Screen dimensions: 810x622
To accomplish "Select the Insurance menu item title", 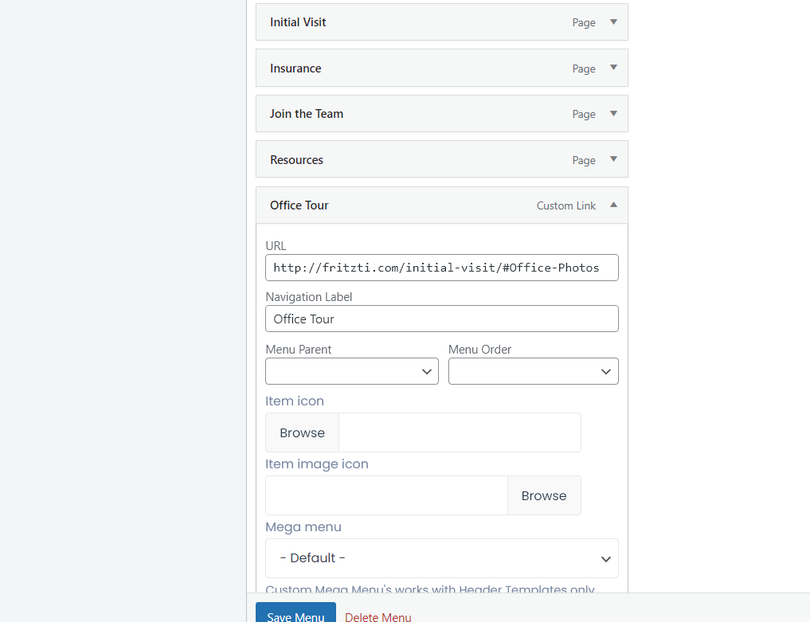I will point(295,68).
